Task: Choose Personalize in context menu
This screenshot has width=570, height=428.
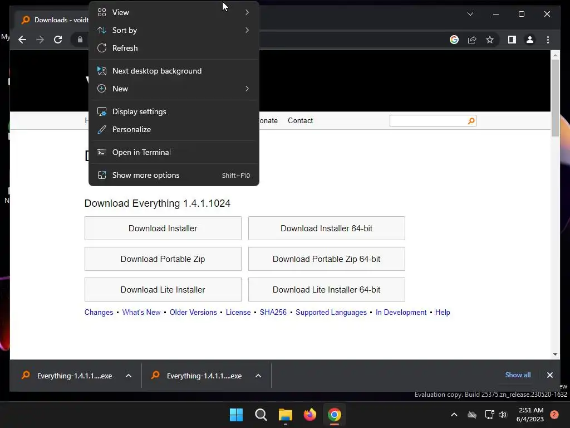Action: [x=174, y=129]
